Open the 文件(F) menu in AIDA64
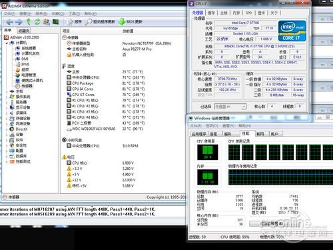The width and height of the screenshot is (333, 250). pos(9,14)
